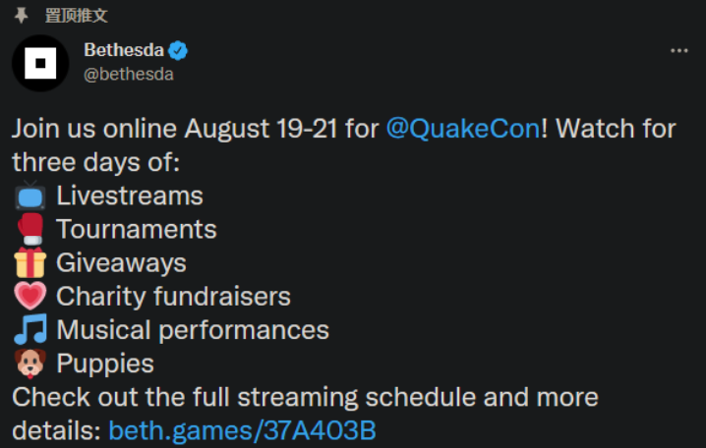
Task: Click the word Livestreams in the tweet
Action: (x=130, y=196)
